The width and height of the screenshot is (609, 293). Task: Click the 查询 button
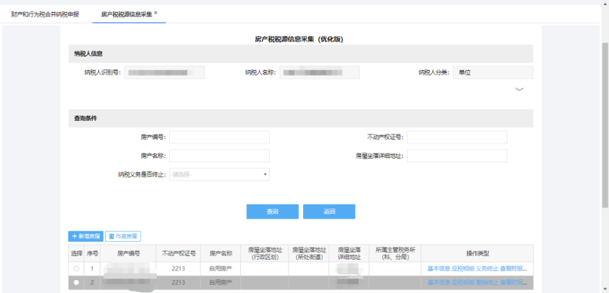pos(272,211)
